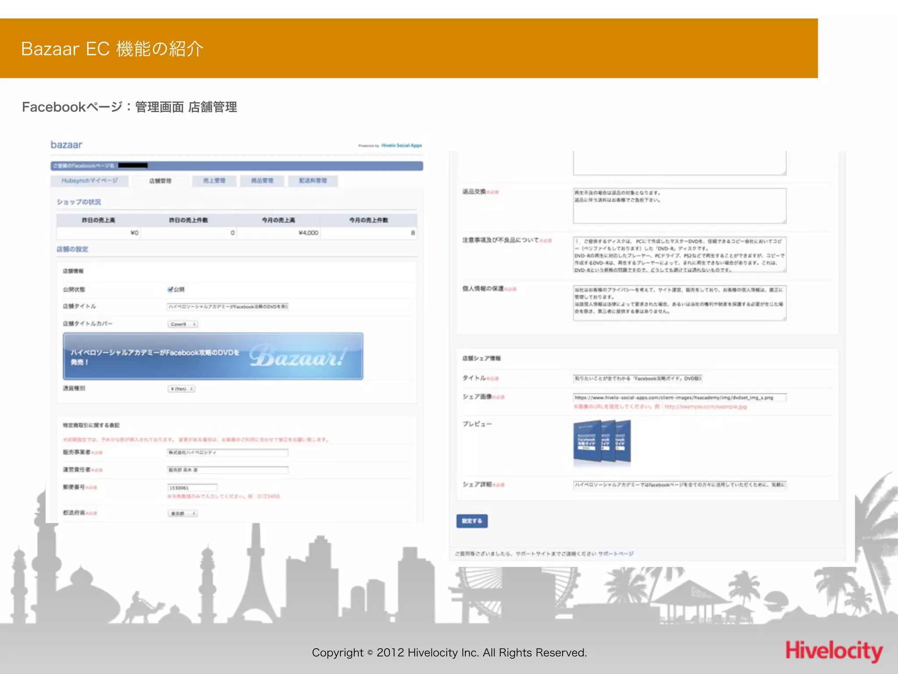Screen dimensions: 898x674
Task: Open the 売上管理 tab
Action: tap(214, 181)
